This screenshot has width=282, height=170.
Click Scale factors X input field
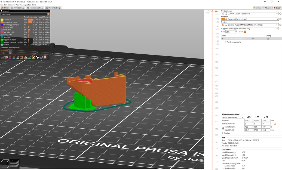click(249, 127)
